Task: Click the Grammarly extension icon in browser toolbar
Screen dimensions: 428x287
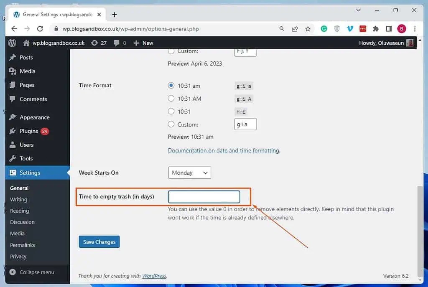Action: pos(324,29)
